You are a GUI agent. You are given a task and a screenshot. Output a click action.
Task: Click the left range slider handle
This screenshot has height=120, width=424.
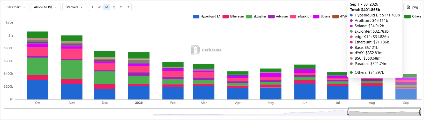[x=348, y=112]
